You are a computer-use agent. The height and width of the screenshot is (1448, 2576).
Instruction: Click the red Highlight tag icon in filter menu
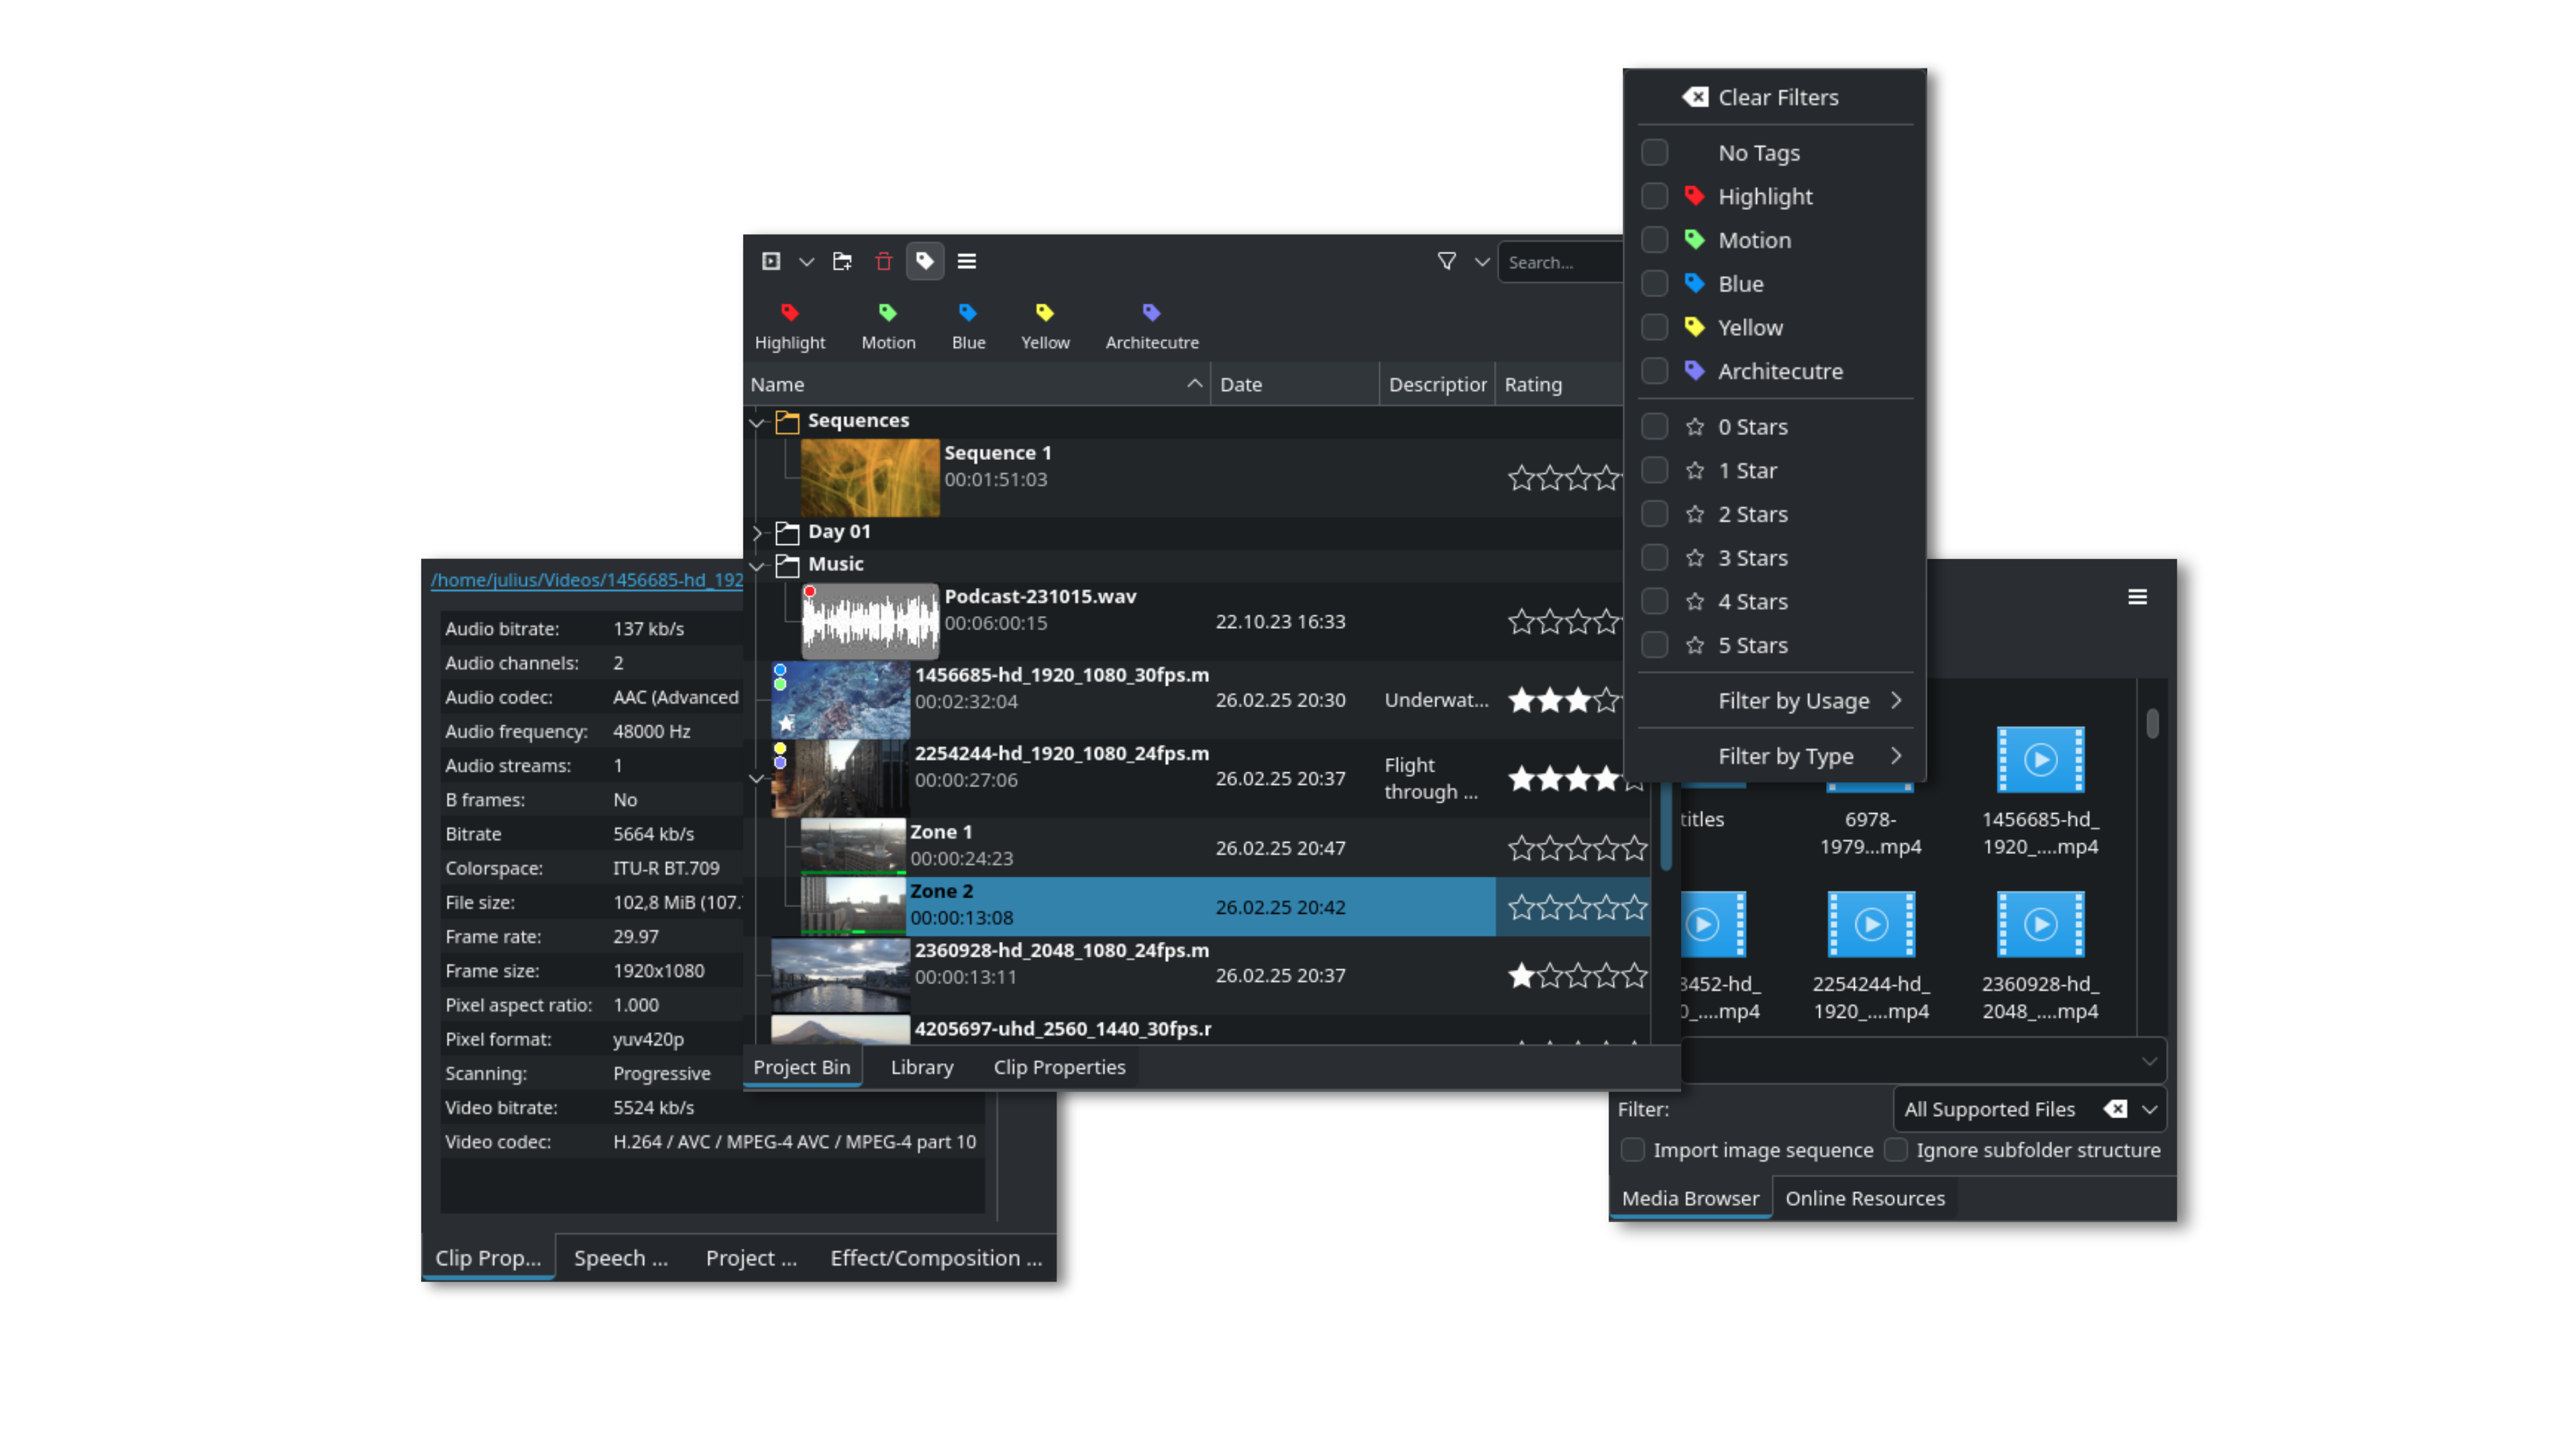(x=1694, y=196)
